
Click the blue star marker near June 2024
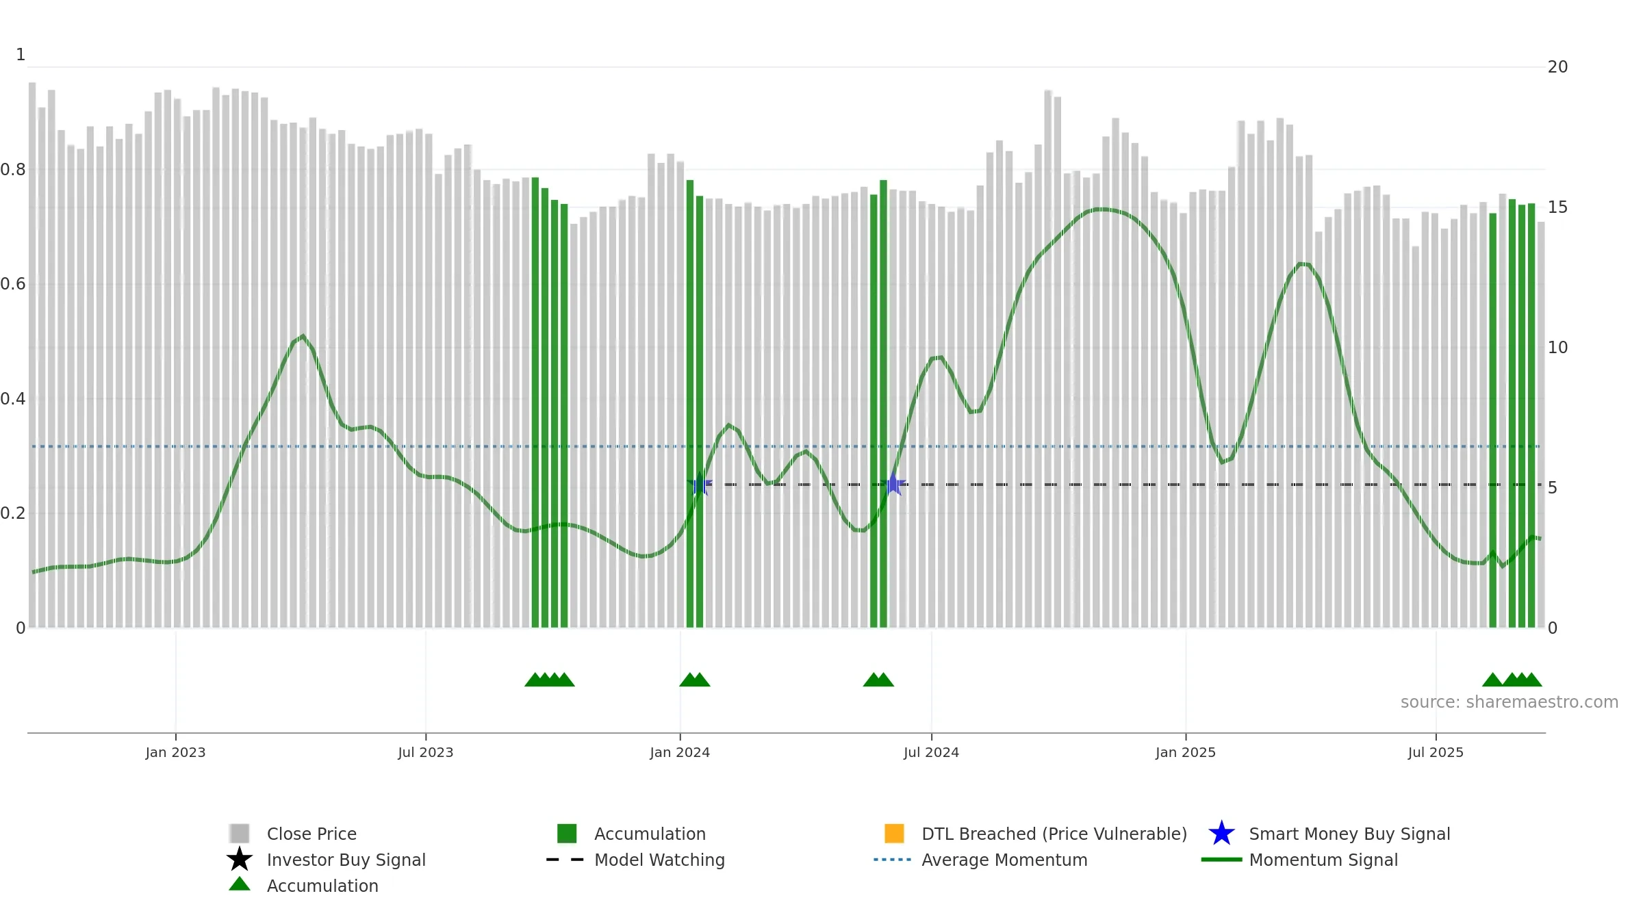point(893,484)
